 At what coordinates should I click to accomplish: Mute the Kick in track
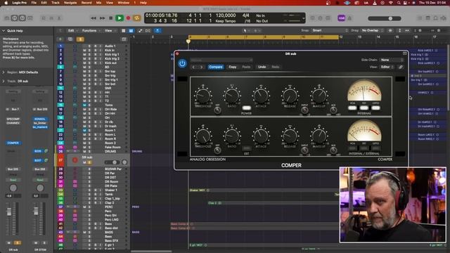[x=84, y=50]
